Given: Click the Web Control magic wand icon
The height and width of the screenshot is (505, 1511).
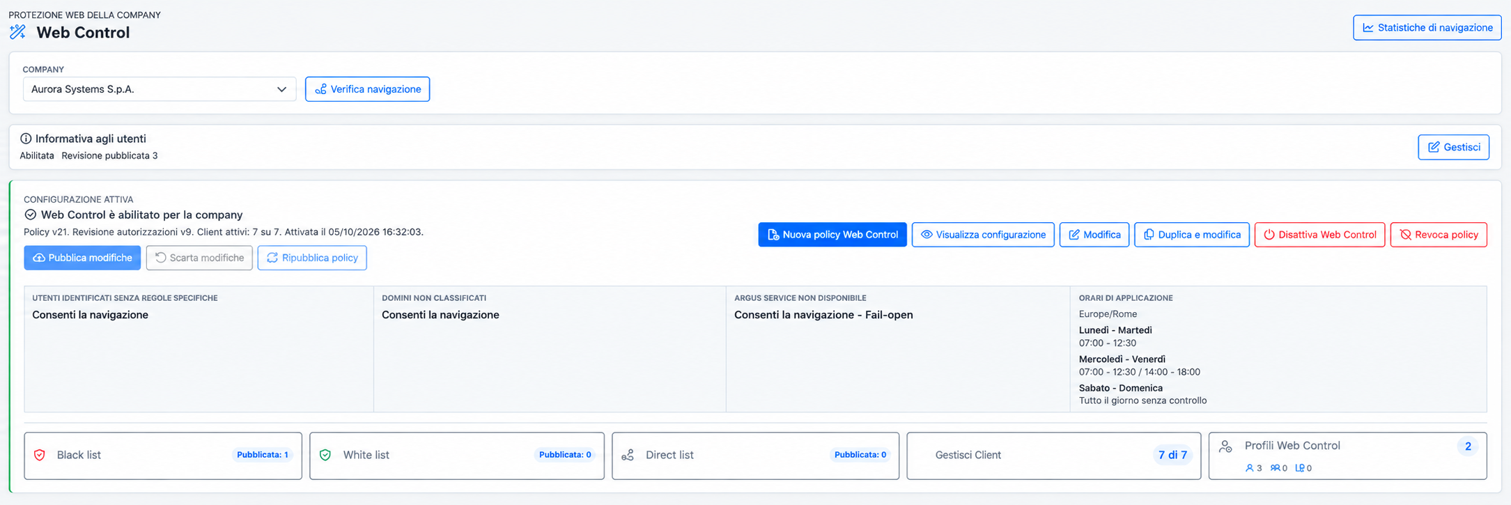Looking at the screenshot, I should pyautogui.click(x=17, y=32).
